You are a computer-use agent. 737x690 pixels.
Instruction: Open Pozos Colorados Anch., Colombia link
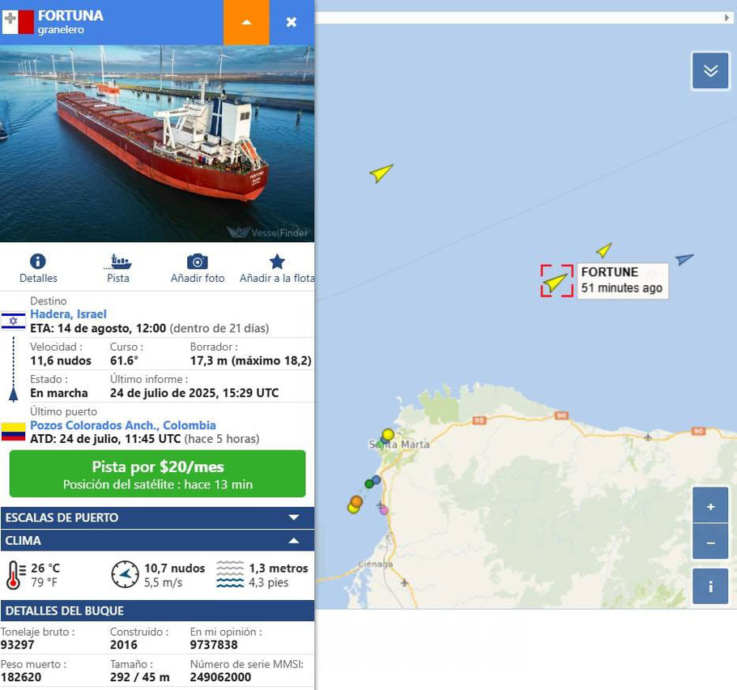[122, 425]
